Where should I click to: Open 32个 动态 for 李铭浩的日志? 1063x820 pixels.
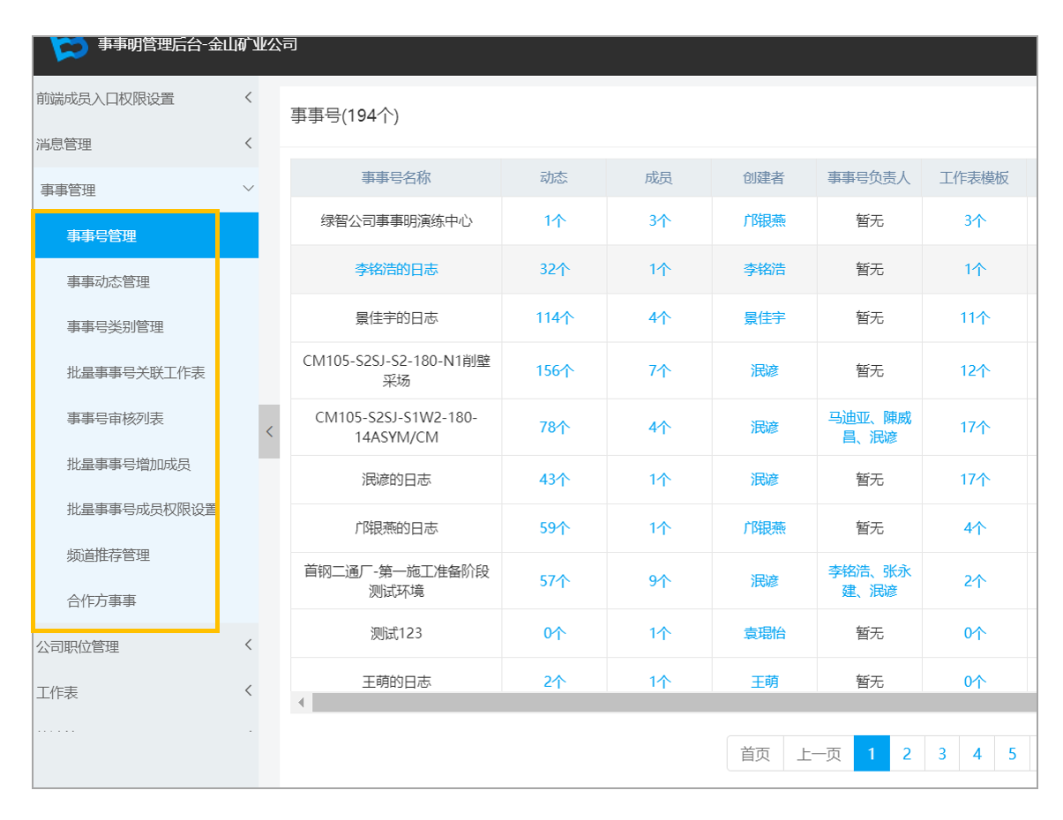554,269
